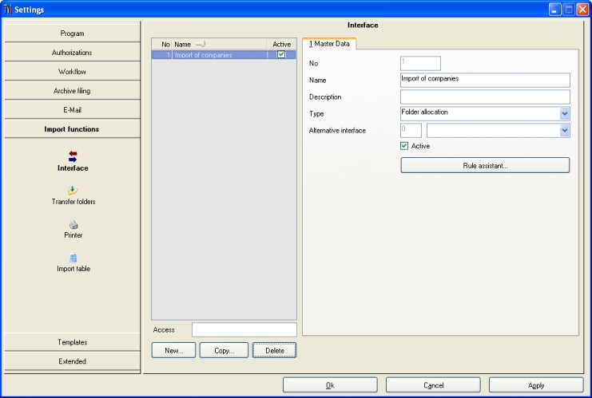Toggle Active checkbox in Master Data panel
The height and width of the screenshot is (398, 592).
[x=404, y=146]
